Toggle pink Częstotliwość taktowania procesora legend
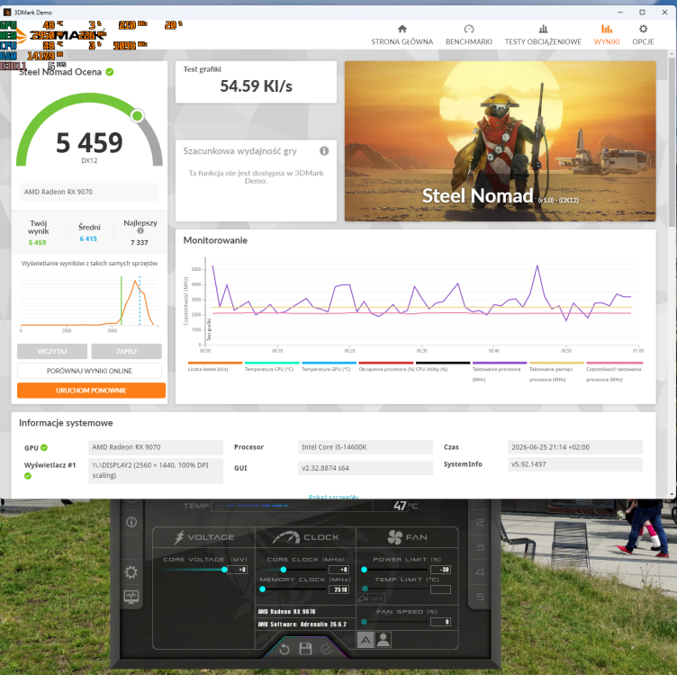This screenshot has width=677, height=675. click(x=614, y=372)
